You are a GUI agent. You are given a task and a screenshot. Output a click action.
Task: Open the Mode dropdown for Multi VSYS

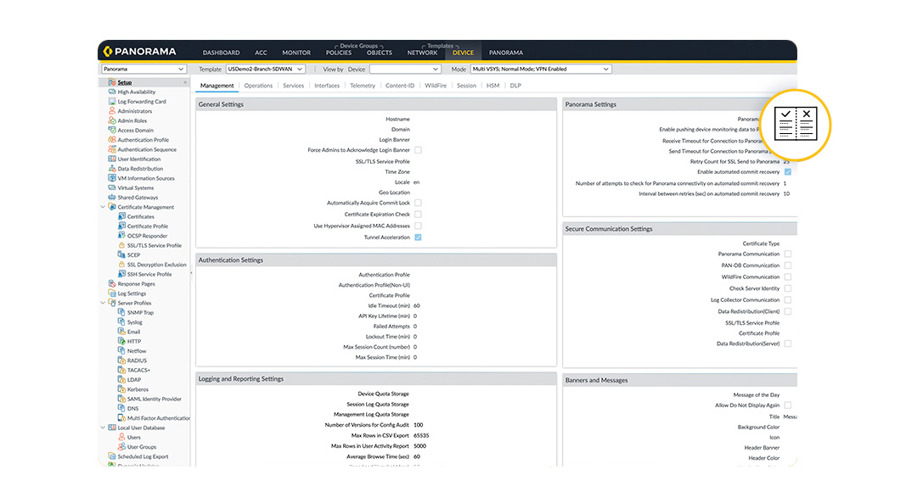click(535, 69)
